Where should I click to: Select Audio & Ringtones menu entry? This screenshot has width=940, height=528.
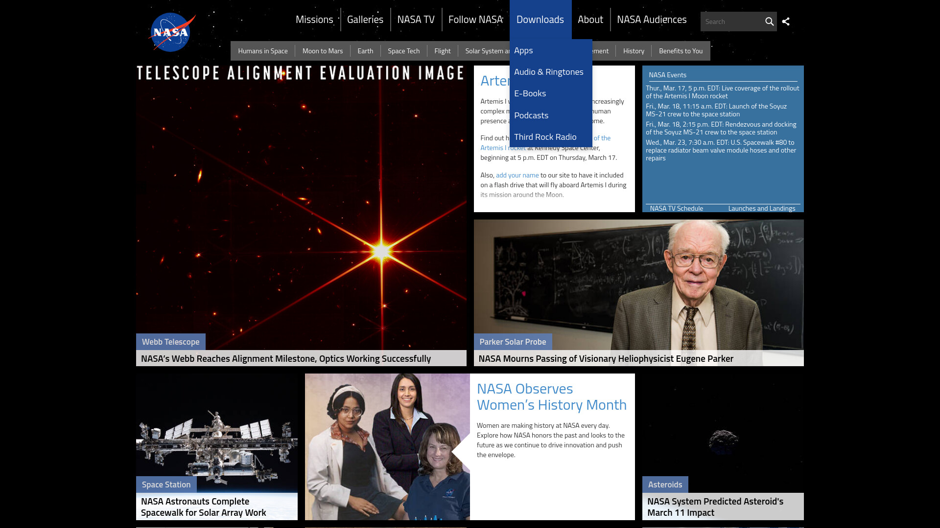[551, 72]
